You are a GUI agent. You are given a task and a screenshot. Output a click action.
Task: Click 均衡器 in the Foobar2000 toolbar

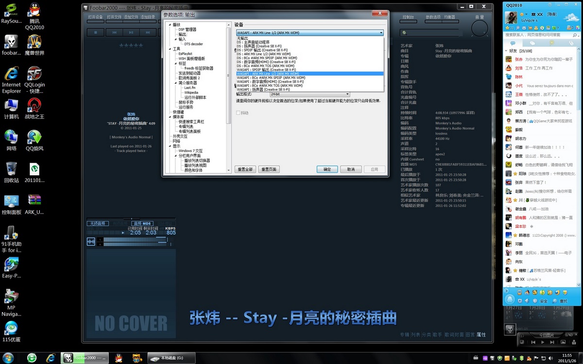449,17
